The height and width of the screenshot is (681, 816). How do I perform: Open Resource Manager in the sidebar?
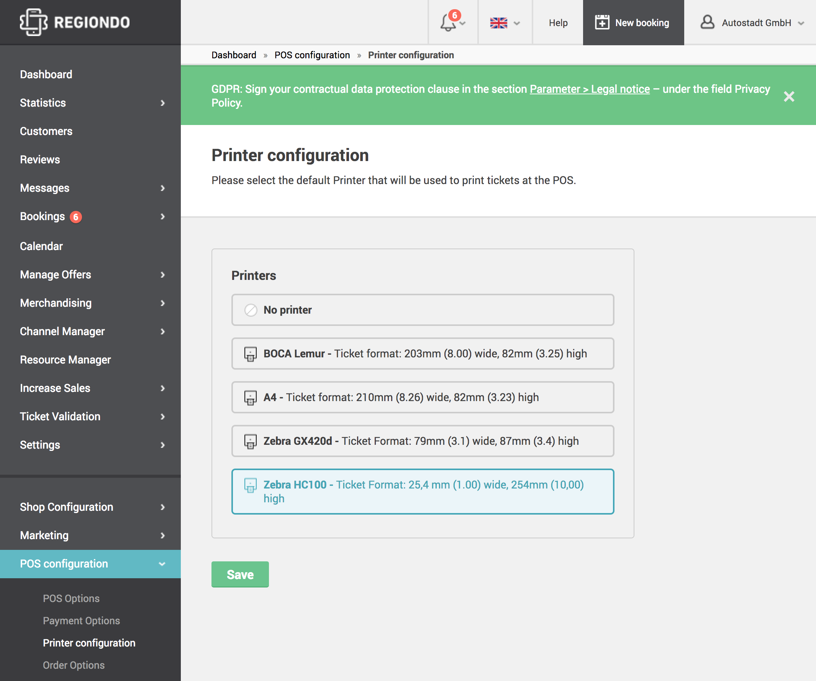click(65, 360)
